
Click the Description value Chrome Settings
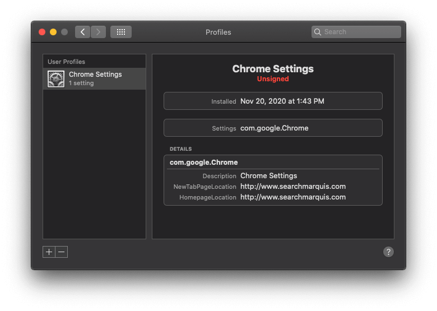(269, 176)
